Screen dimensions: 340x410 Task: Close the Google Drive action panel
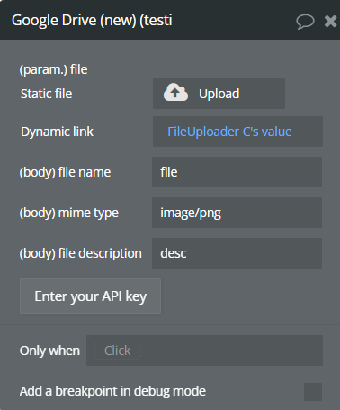[331, 22]
